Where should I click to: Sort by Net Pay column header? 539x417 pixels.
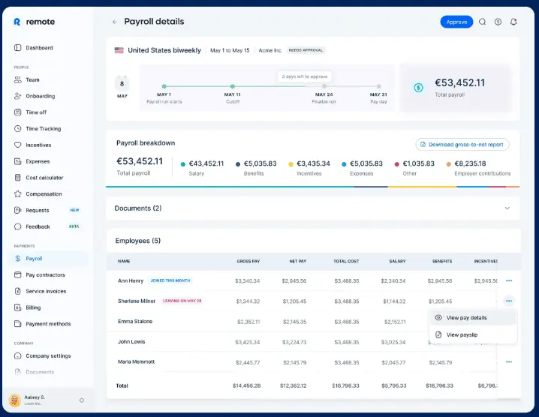click(x=298, y=261)
